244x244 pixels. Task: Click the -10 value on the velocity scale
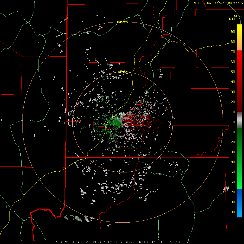tap(232, 132)
